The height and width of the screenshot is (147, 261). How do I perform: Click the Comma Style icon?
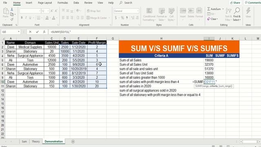click(x=127, y=18)
